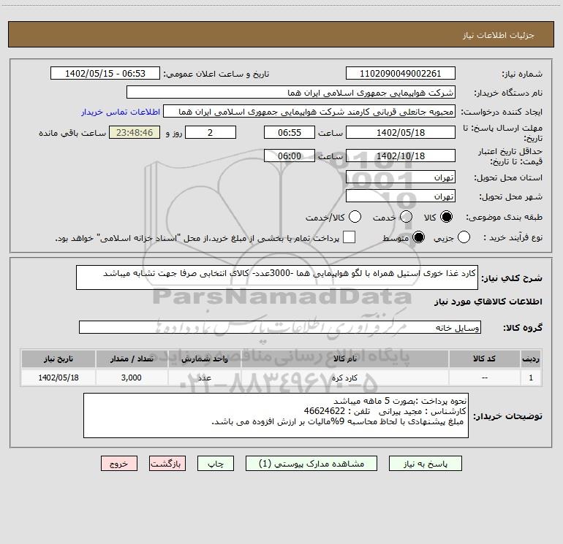The image size is (563, 544).
Task: Click the buyer notes text area
Action: pyautogui.click(x=276, y=415)
